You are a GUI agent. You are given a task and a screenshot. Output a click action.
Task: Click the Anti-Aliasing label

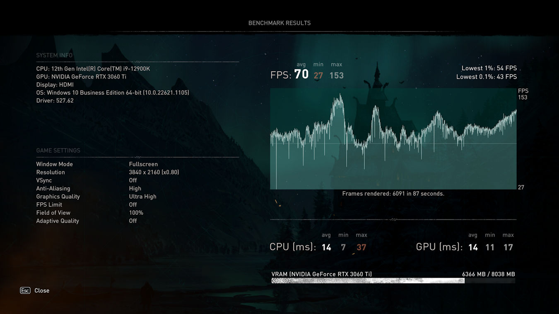pyautogui.click(x=53, y=188)
